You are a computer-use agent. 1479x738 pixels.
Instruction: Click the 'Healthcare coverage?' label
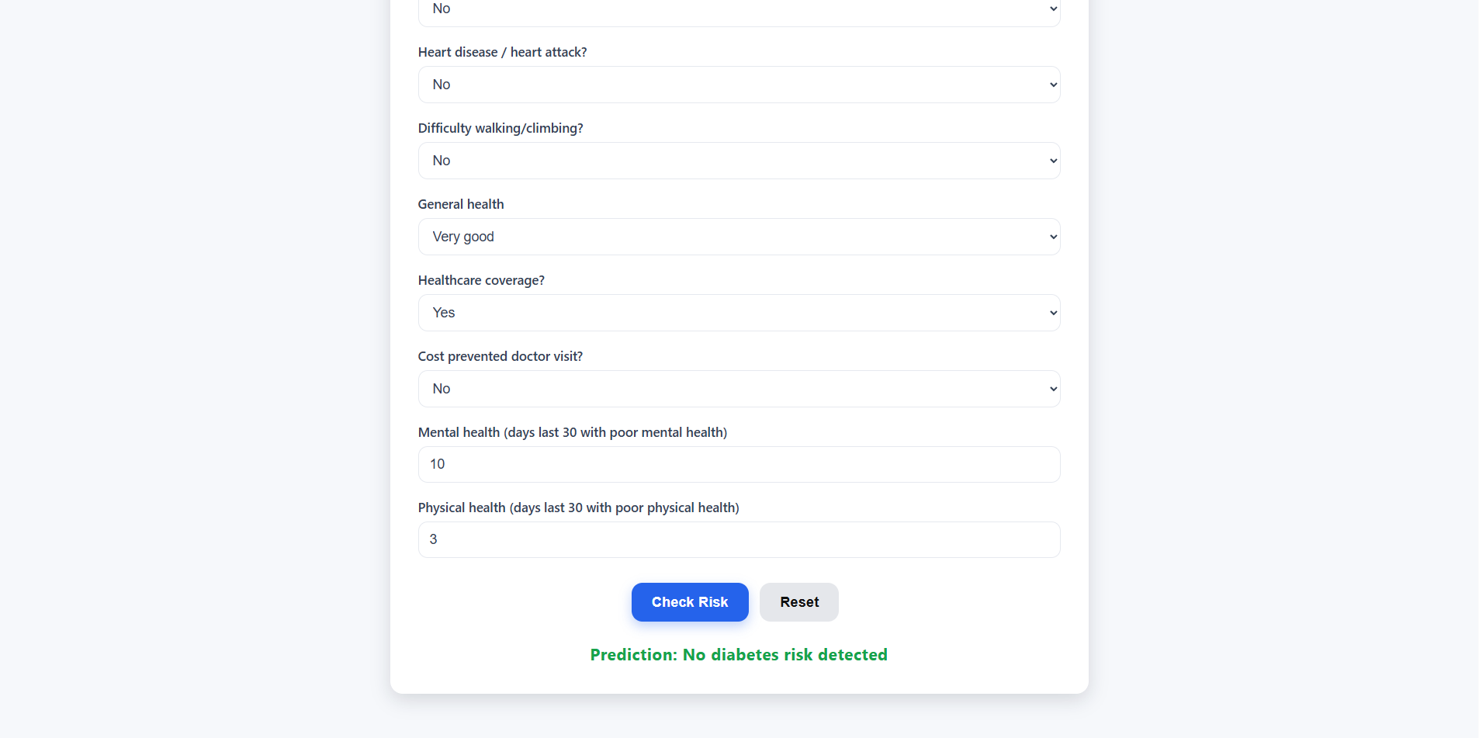[481, 280]
